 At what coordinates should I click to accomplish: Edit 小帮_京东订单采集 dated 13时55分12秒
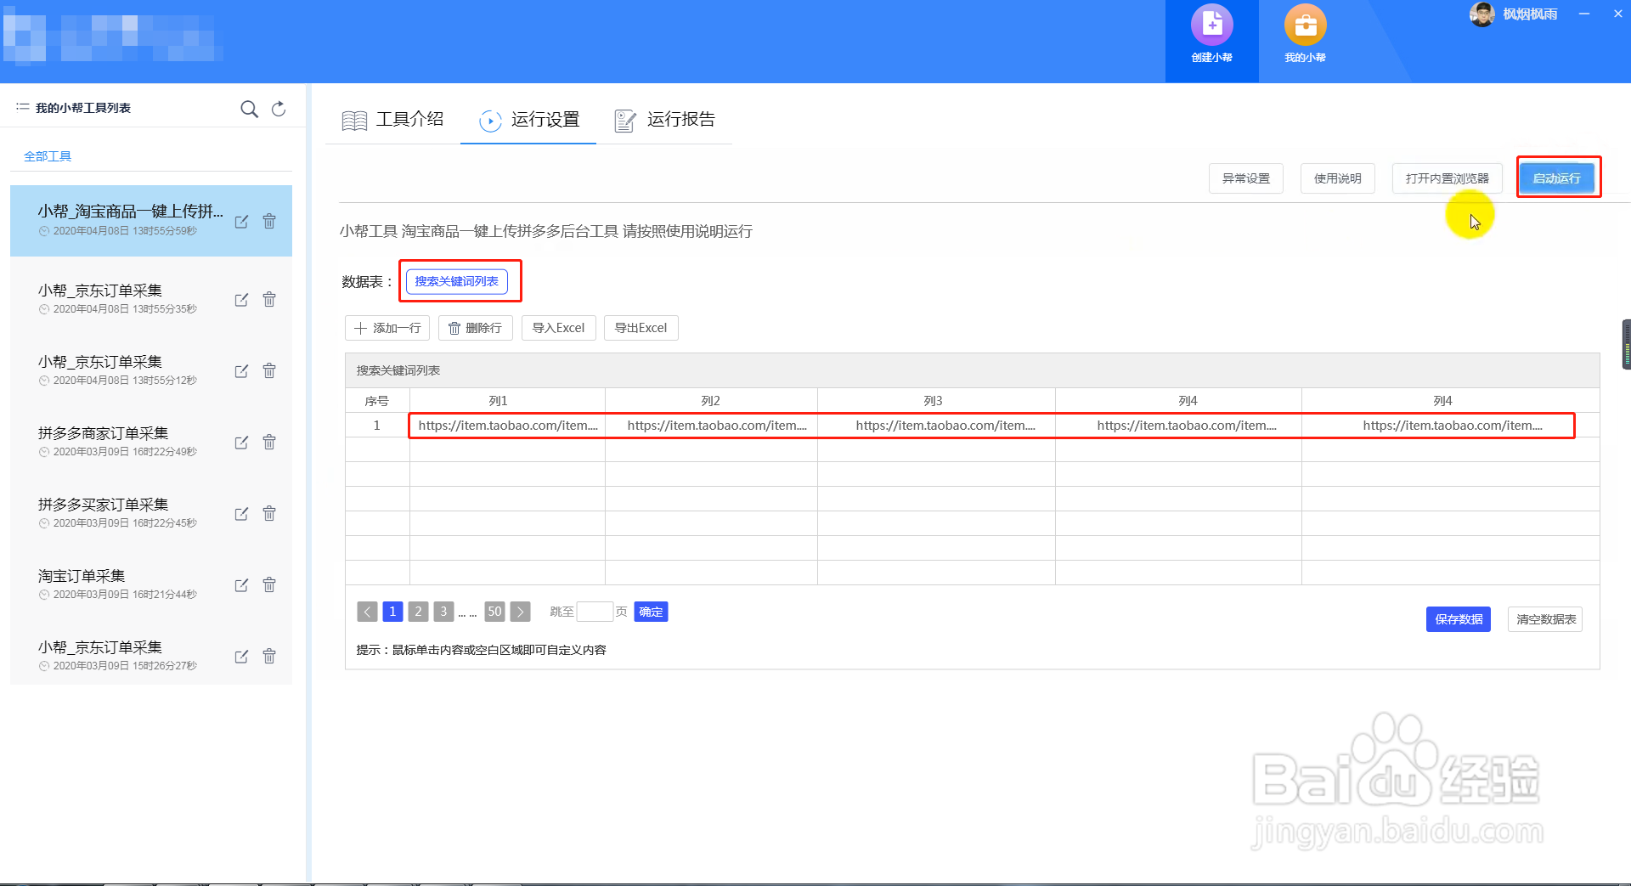pyautogui.click(x=241, y=370)
